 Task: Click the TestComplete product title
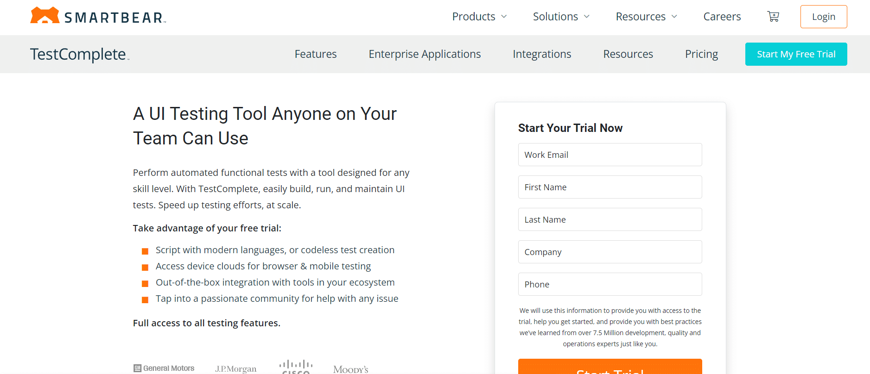[79, 54]
